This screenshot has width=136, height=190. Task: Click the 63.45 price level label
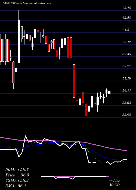point(127,8)
